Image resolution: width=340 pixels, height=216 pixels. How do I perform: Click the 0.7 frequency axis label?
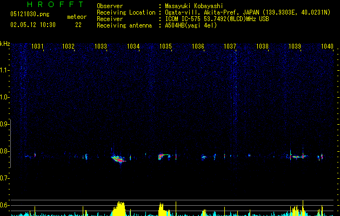tap(4, 178)
